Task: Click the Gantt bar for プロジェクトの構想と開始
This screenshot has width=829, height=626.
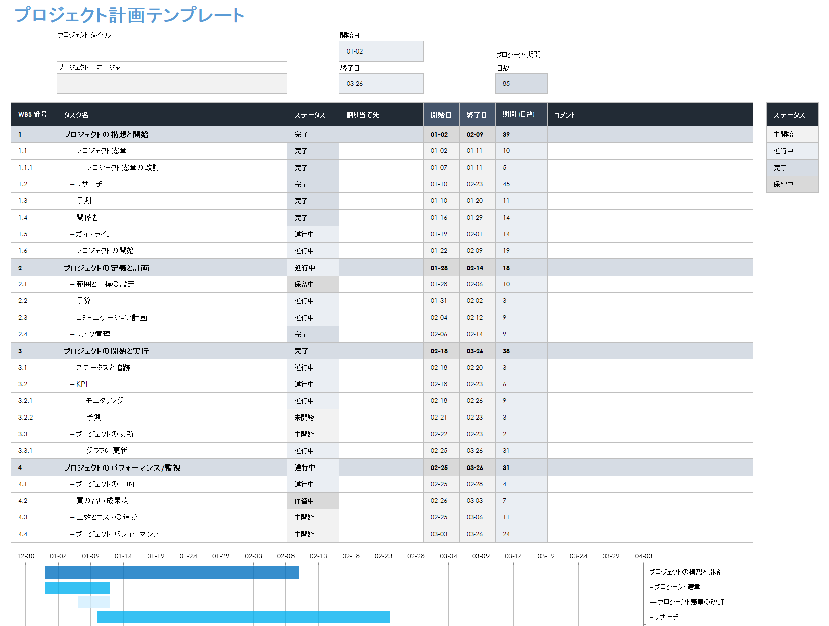Action: 172,572
